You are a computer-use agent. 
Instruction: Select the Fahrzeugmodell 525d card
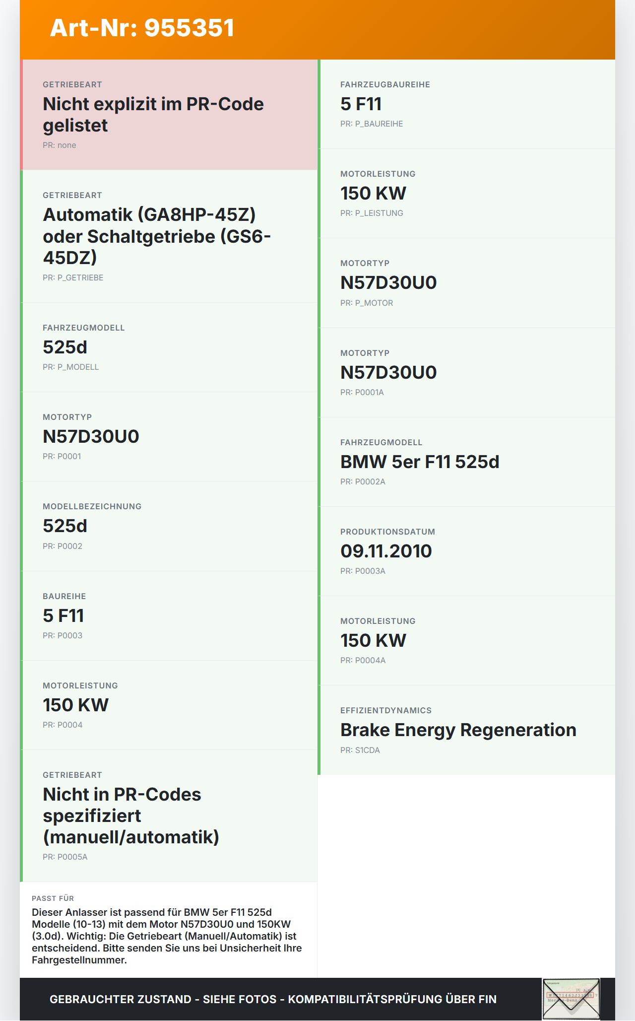point(169,347)
